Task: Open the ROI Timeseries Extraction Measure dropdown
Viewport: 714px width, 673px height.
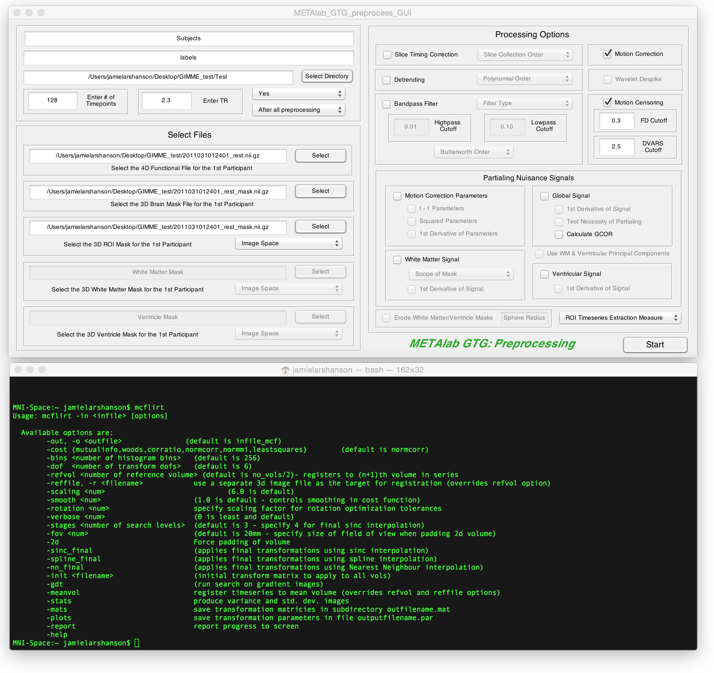Action: pyautogui.click(x=620, y=318)
